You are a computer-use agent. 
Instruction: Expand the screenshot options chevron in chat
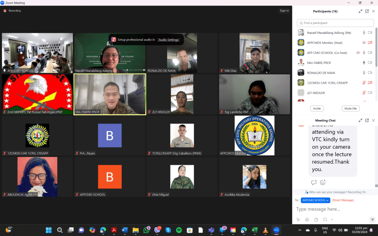point(332,219)
